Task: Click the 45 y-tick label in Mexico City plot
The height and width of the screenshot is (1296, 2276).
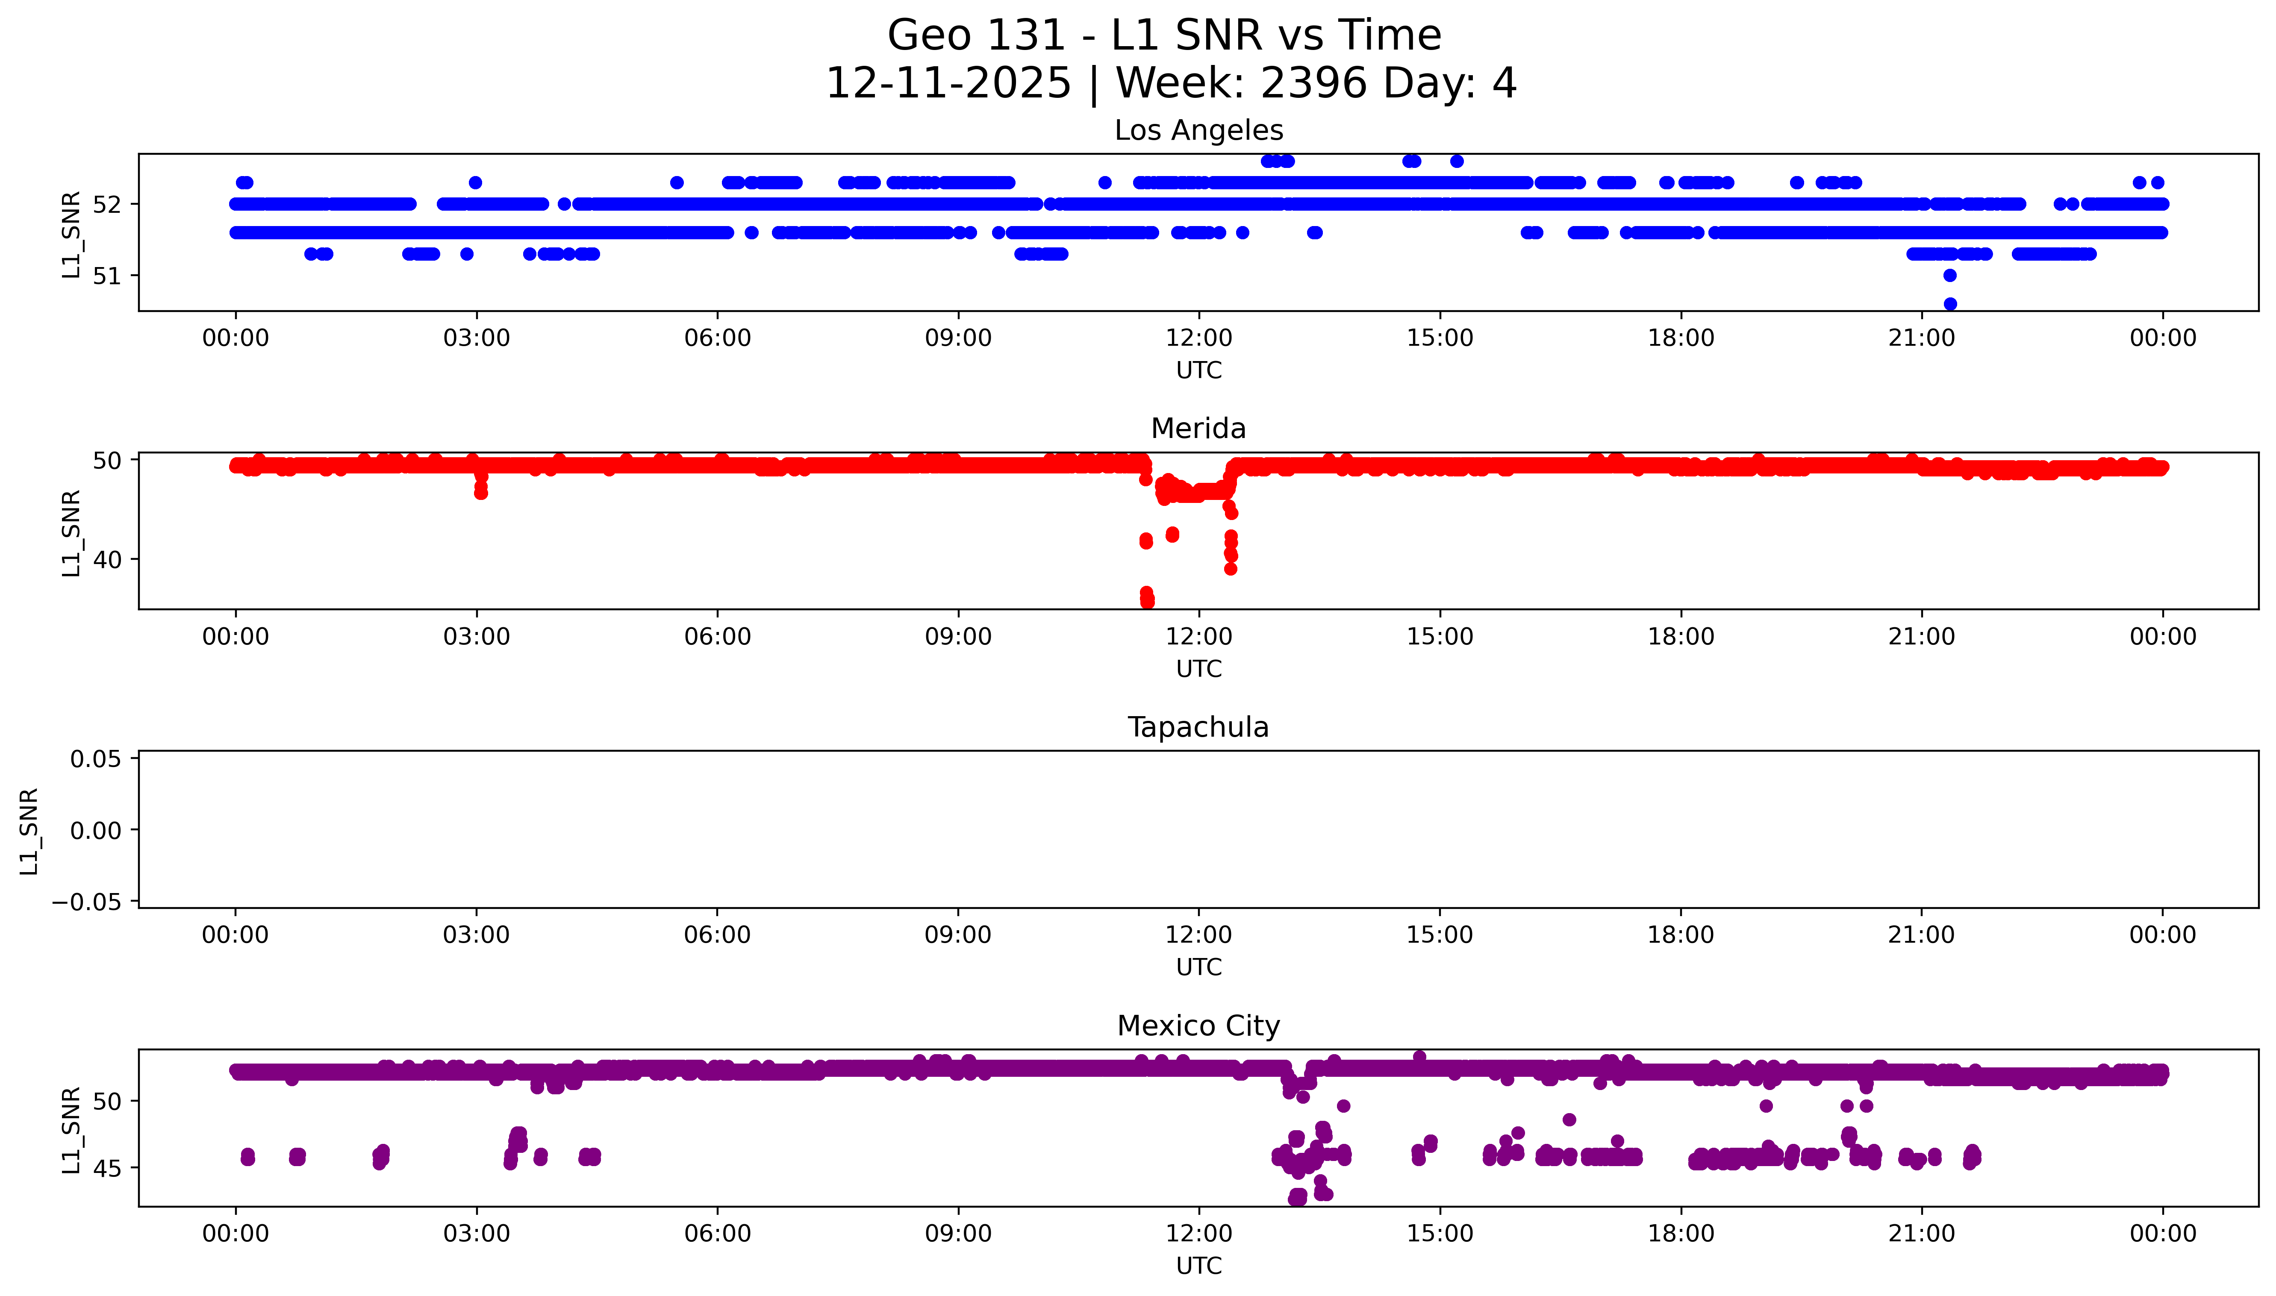Action: coord(107,1168)
